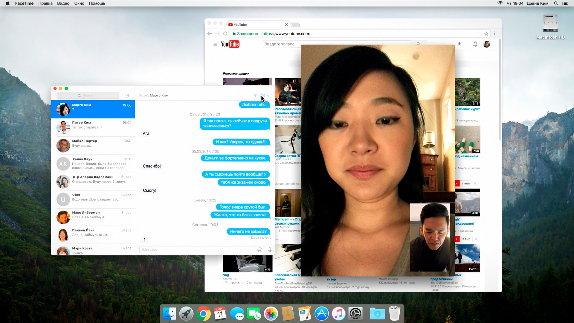The width and height of the screenshot is (574, 323).
Task: Click the microphone dictation icon
Action: pyautogui.click(x=270, y=250)
